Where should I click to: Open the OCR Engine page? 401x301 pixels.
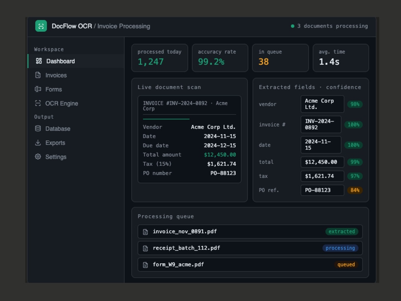(76, 103)
